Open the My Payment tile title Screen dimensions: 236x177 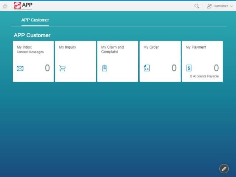[196, 47]
